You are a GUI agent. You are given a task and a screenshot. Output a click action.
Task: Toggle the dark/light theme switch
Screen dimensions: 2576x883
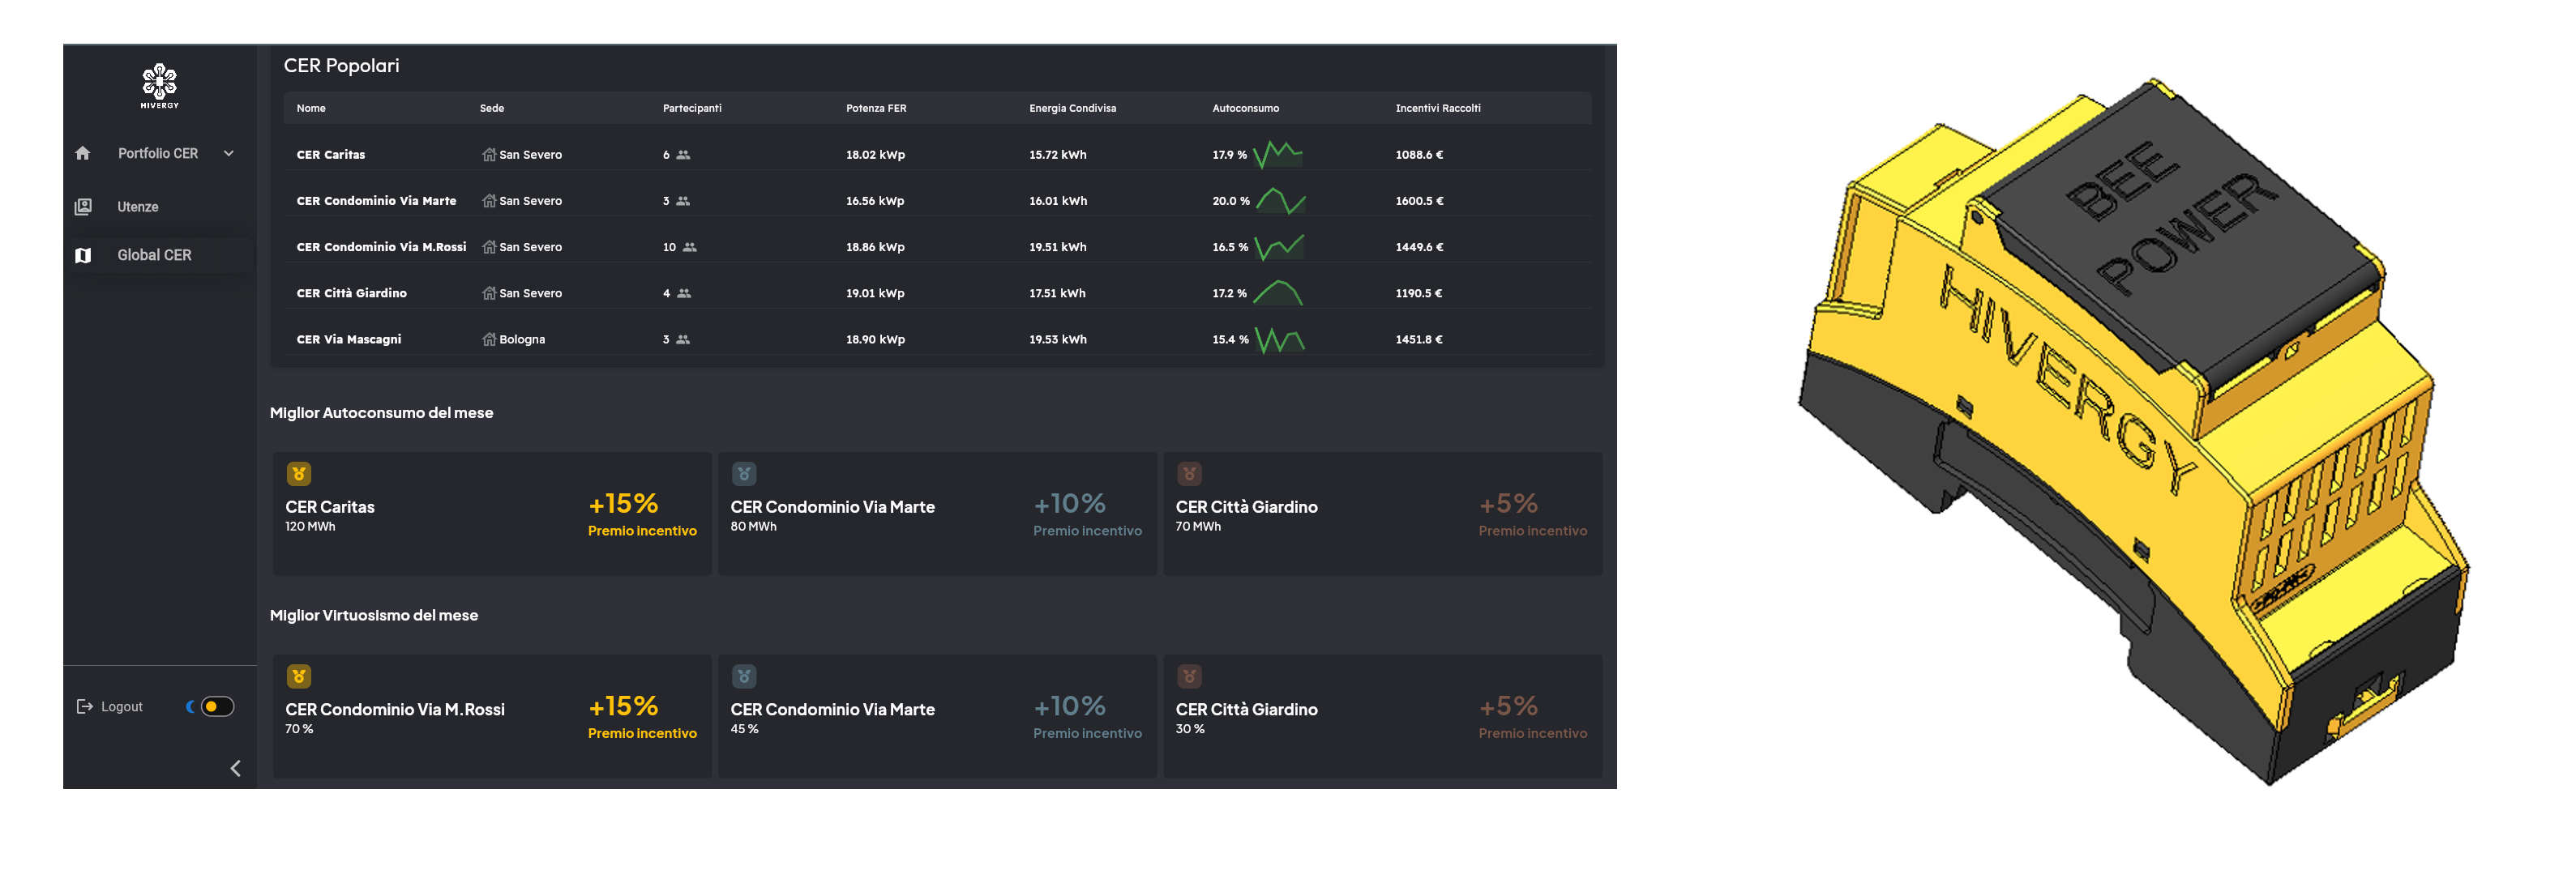point(216,706)
